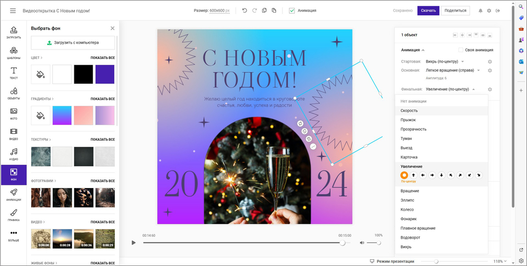Redo the last undone action
The height and width of the screenshot is (266, 527).
point(255,11)
